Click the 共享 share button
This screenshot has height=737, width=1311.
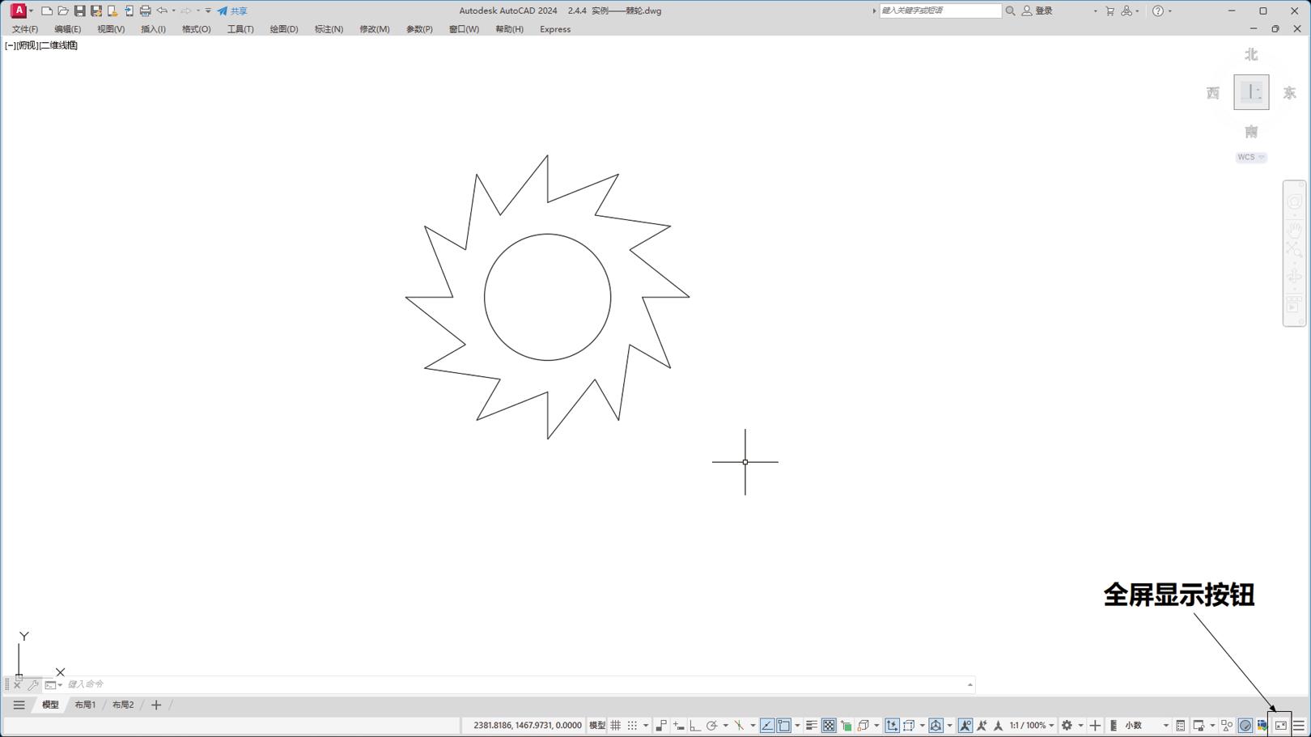point(232,11)
